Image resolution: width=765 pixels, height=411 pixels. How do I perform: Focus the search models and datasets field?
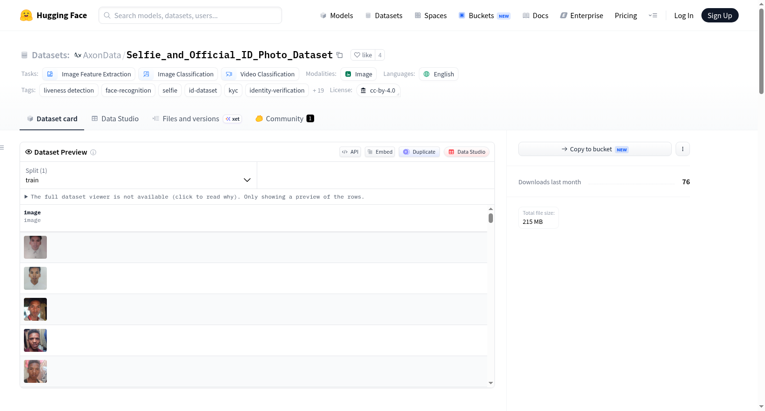coord(190,15)
